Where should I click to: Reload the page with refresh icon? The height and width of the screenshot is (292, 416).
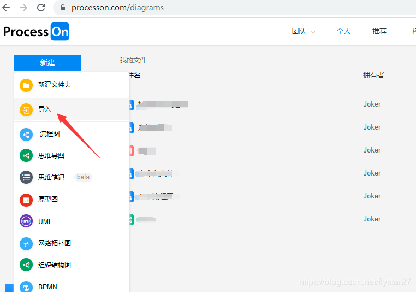41,8
